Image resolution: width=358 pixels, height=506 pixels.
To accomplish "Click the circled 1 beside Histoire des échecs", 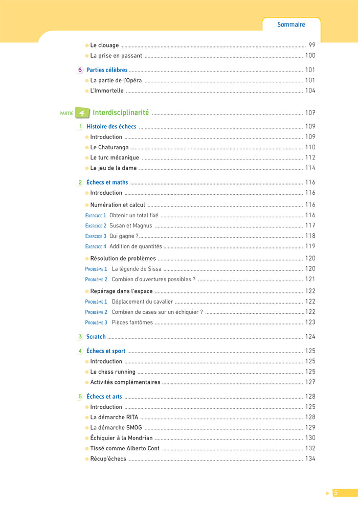I will coord(80,127).
